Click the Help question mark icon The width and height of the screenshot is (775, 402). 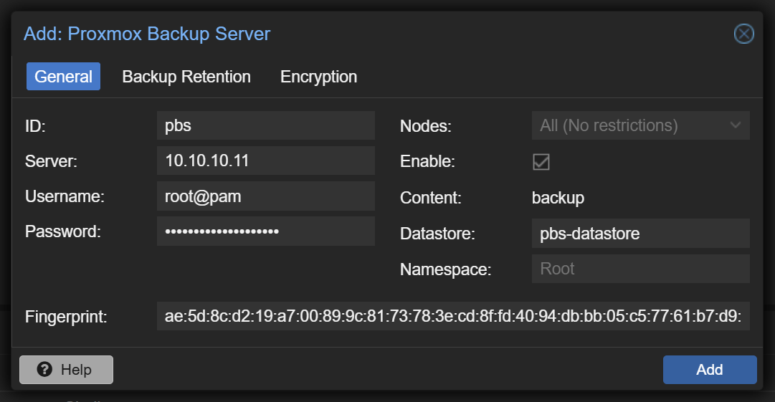pos(44,370)
